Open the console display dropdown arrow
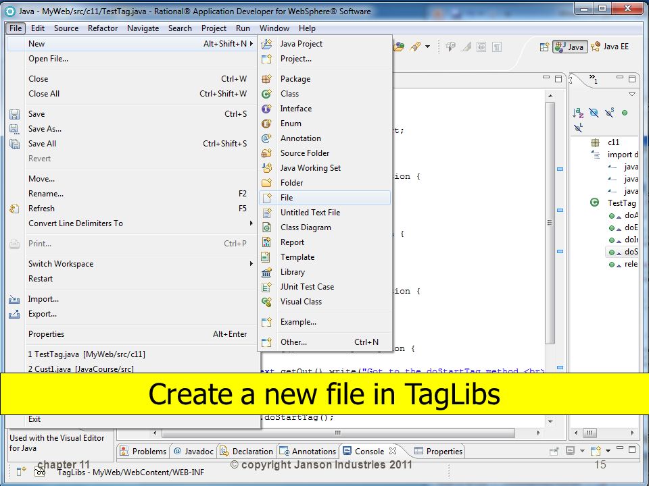The height and width of the screenshot is (486, 649). pos(582,451)
